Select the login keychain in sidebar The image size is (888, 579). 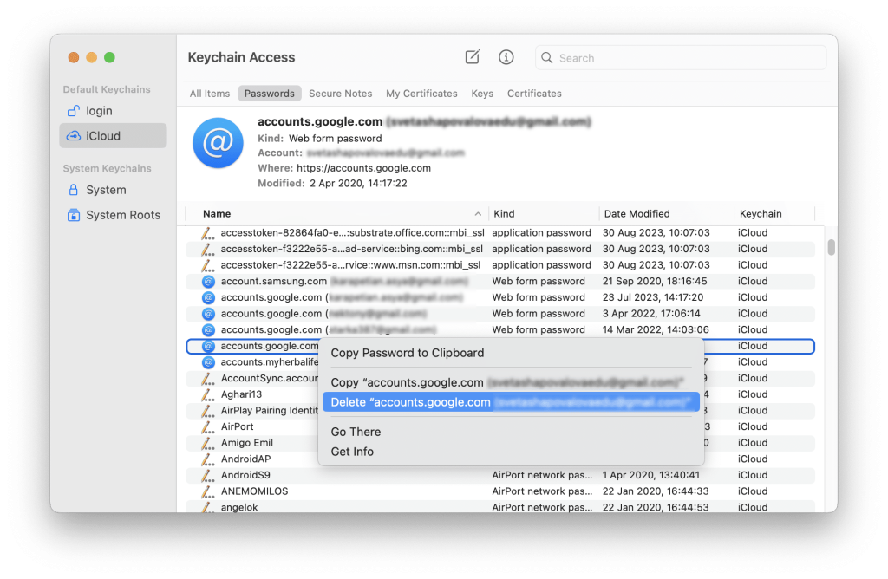[x=113, y=111]
